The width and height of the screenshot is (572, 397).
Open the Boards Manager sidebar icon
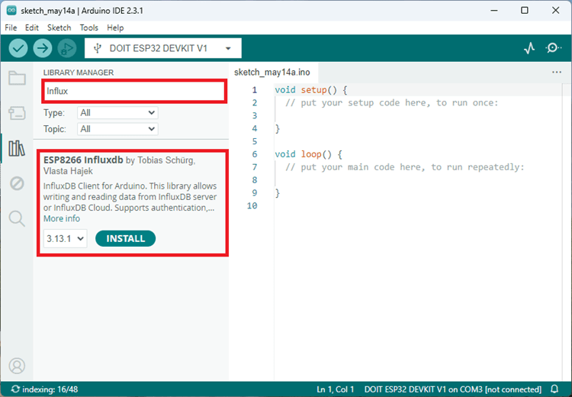click(16, 113)
